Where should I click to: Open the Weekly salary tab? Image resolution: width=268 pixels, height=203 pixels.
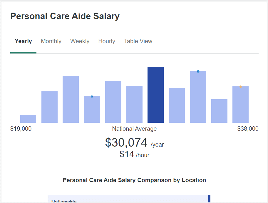pyautogui.click(x=80, y=41)
